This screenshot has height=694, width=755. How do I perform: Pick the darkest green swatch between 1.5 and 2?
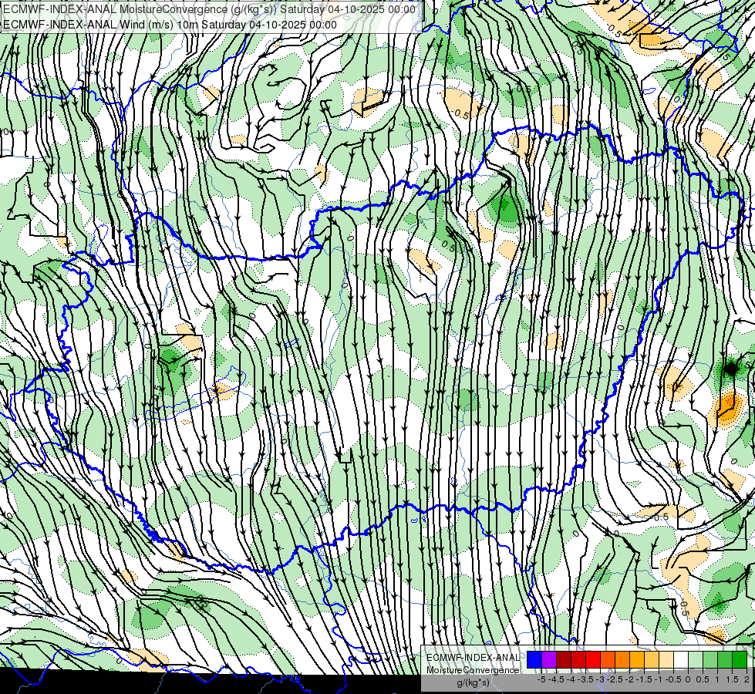pyautogui.click(x=740, y=660)
